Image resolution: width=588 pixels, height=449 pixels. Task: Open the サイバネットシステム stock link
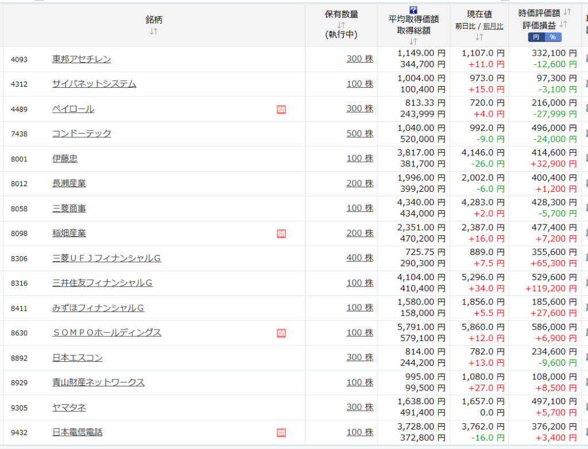coord(94,84)
